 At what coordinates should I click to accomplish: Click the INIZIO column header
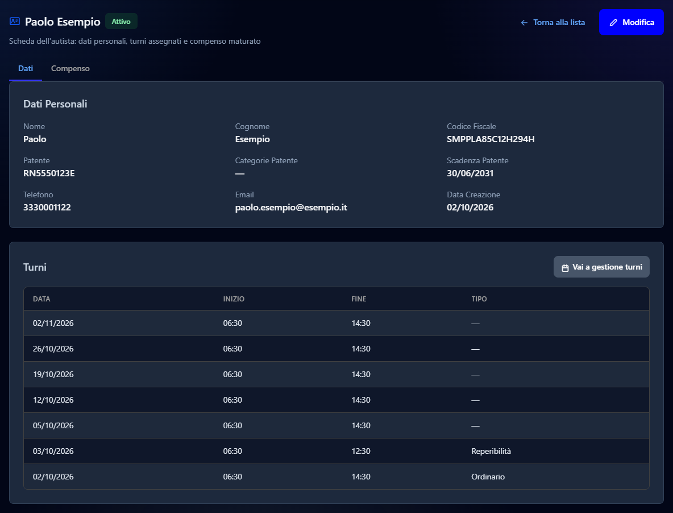pyautogui.click(x=234, y=299)
